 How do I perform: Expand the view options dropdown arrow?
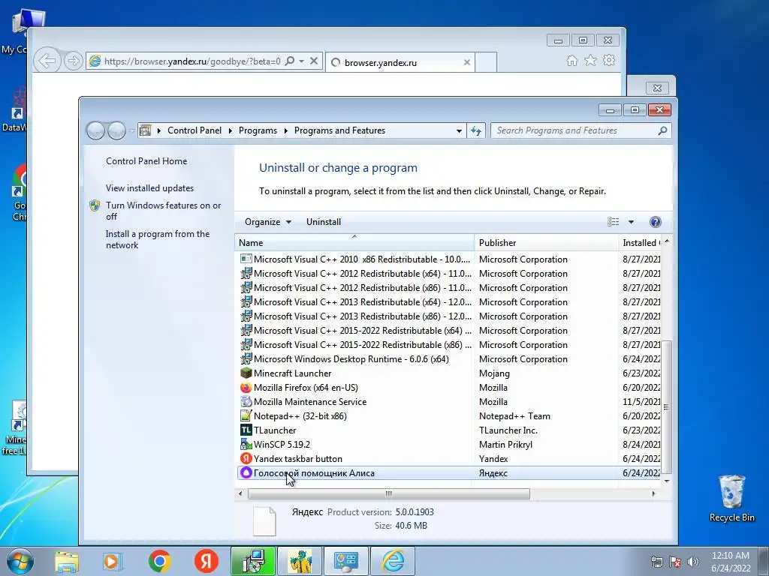(x=631, y=222)
